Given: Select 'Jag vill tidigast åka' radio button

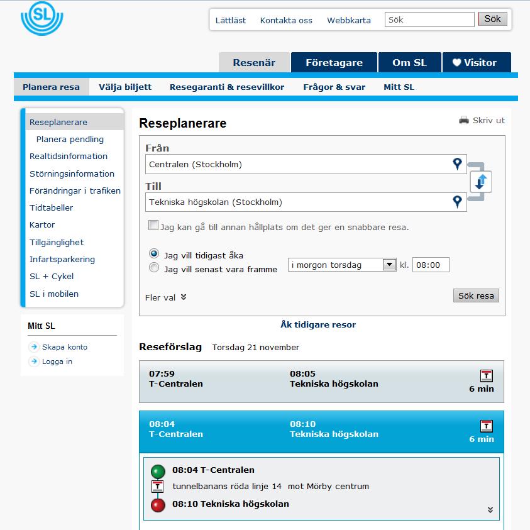Looking at the screenshot, I should 154,253.
